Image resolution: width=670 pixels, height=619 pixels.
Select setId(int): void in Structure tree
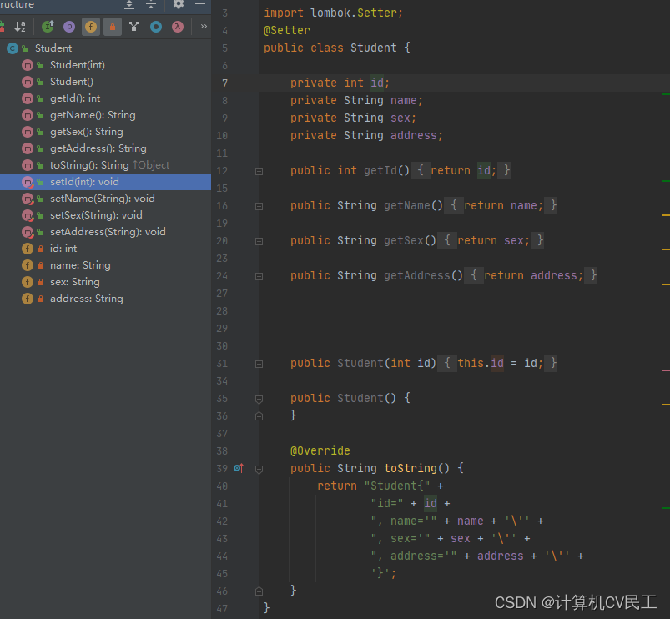pos(84,182)
